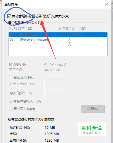
Task: Click the 最大值(MB) input field
Action: (x=56, y=93)
